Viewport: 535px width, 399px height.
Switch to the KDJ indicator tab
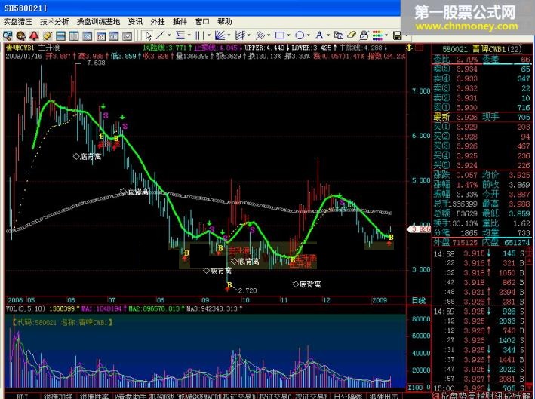23,396
